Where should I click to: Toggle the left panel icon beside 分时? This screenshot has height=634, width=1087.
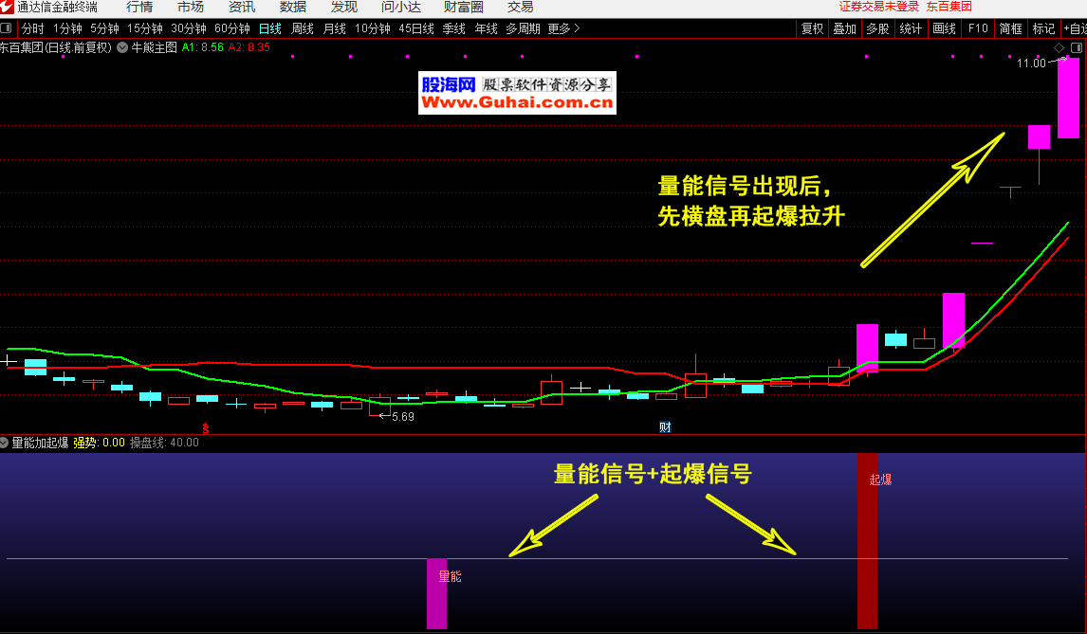pyautogui.click(x=8, y=28)
